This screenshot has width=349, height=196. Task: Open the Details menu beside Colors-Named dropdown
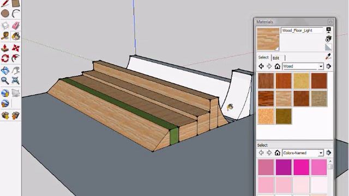tap(328, 152)
